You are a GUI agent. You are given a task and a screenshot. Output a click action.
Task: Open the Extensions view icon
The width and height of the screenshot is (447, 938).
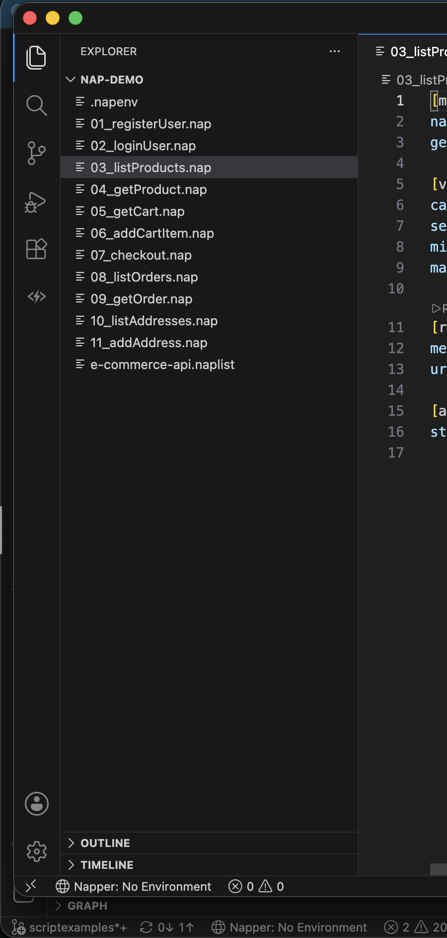(36, 249)
